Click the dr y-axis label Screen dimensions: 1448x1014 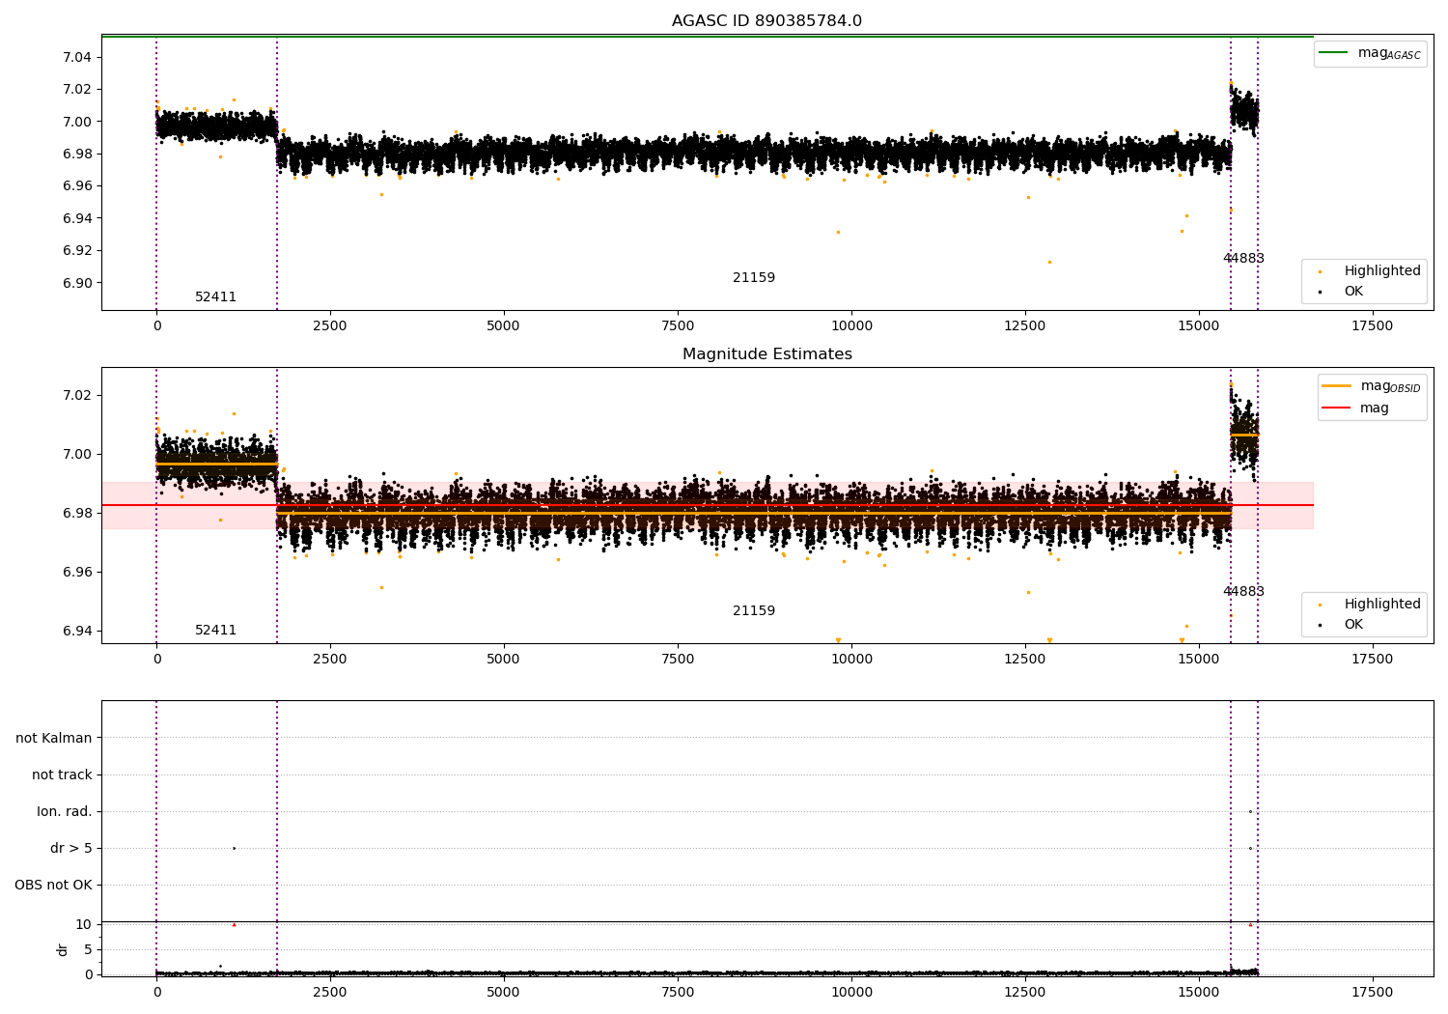(63, 949)
